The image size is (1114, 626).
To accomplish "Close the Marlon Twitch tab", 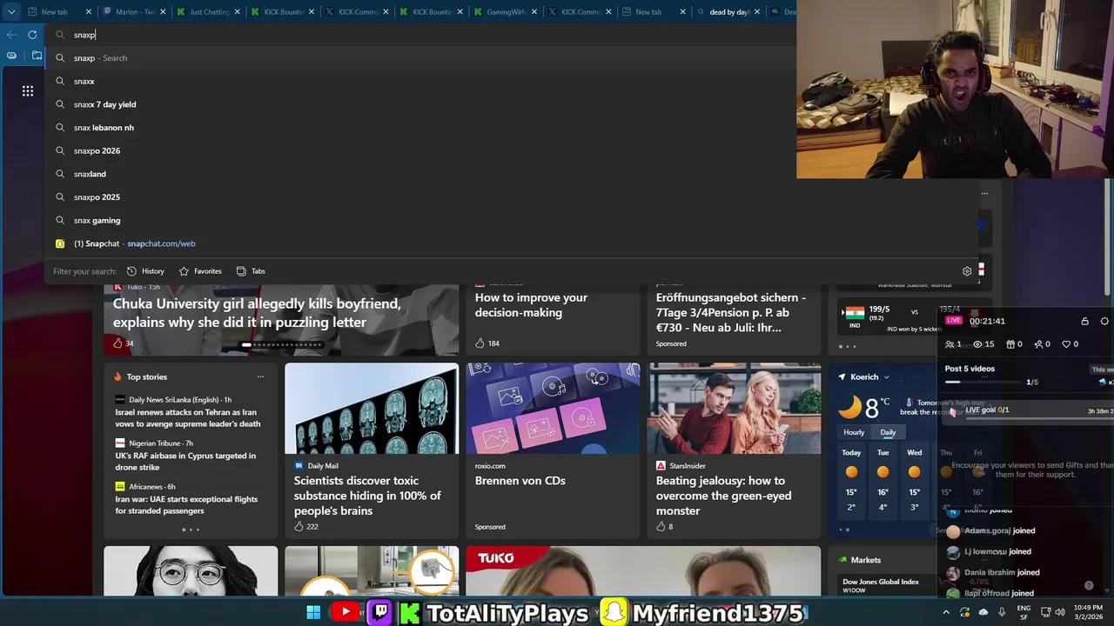I will [163, 12].
